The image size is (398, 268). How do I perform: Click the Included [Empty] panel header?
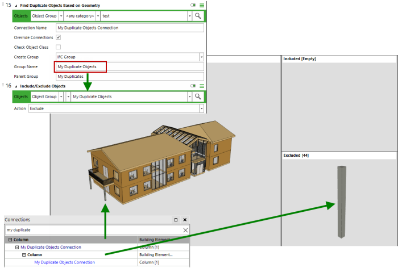339,59
